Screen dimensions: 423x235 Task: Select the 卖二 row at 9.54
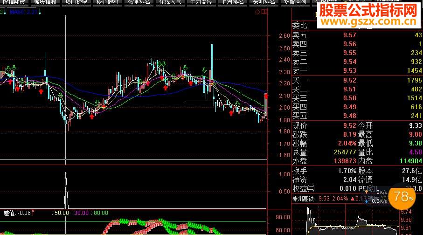357,62
